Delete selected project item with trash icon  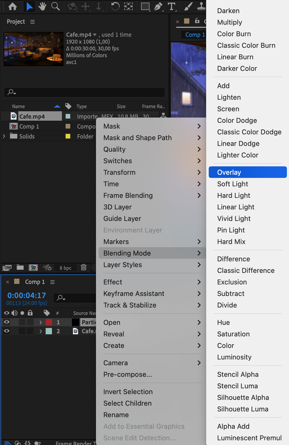[x=84, y=267]
